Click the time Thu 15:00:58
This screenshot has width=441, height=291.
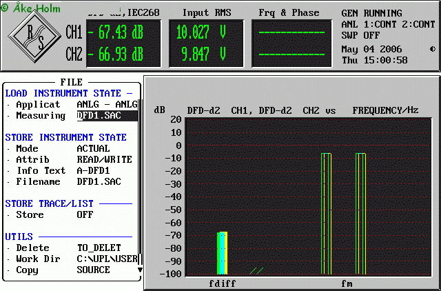[374, 60]
